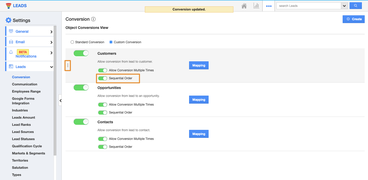The image size is (368, 180).
Task: Turn off Contacts Allow Conversion Multiple Times
Action: pyautogui.click(x=103, y=139)
